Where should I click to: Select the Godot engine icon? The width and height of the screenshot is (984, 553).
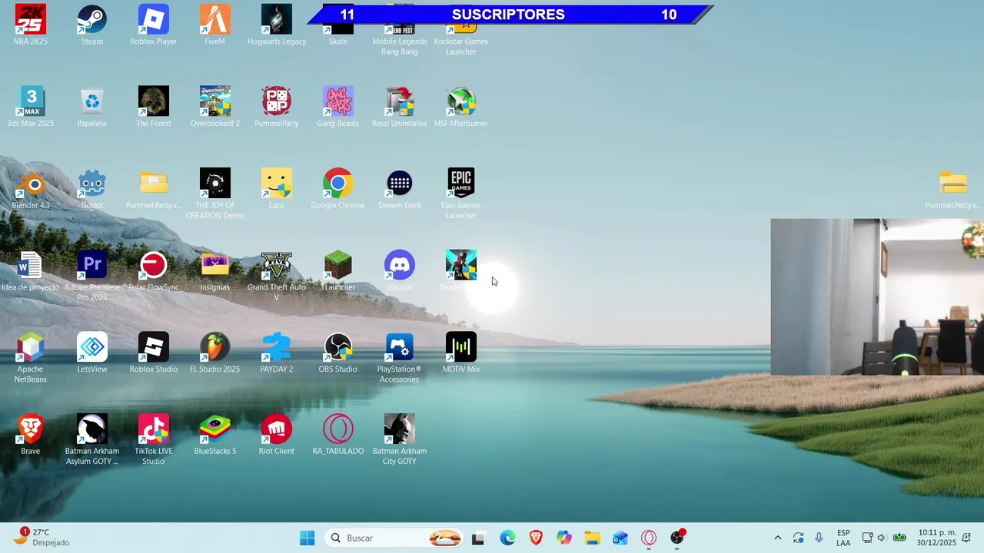pos(92,184)
